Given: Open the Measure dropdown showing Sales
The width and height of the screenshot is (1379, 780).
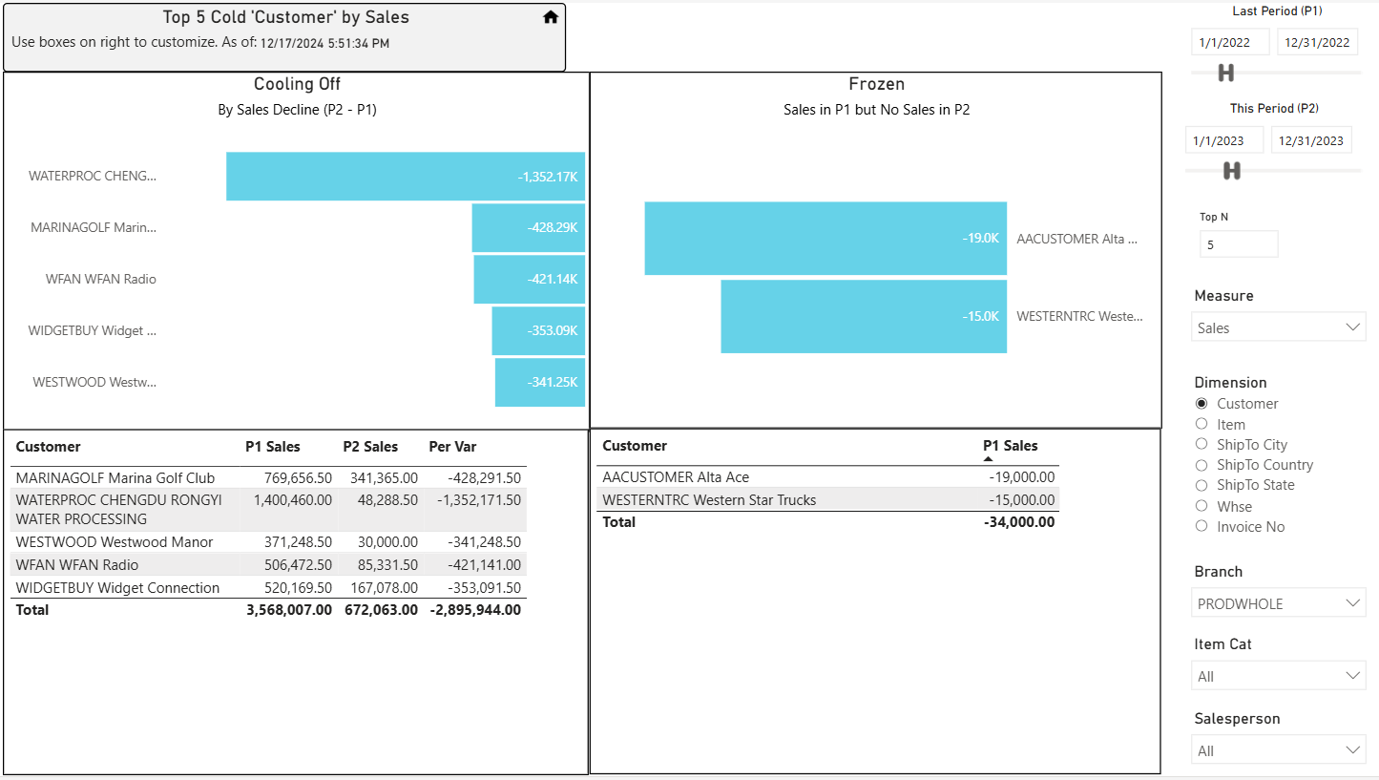Looking at the screenshot, I should [1279, 327].
